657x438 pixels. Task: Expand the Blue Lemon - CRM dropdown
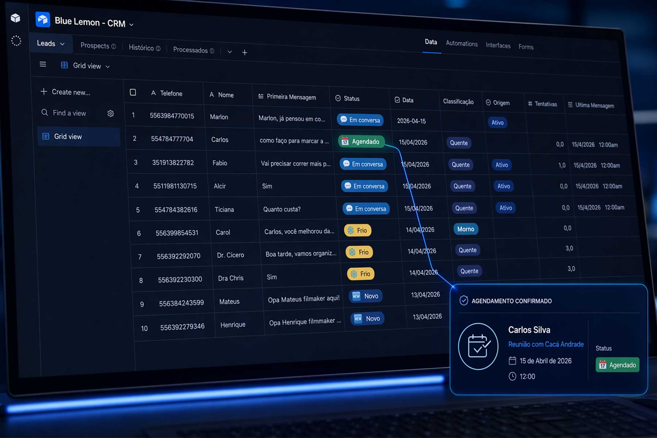pyautogui.click(x=131, y=24)
